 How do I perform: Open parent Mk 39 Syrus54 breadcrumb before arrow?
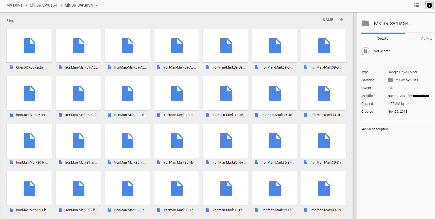tap(43, 5)
